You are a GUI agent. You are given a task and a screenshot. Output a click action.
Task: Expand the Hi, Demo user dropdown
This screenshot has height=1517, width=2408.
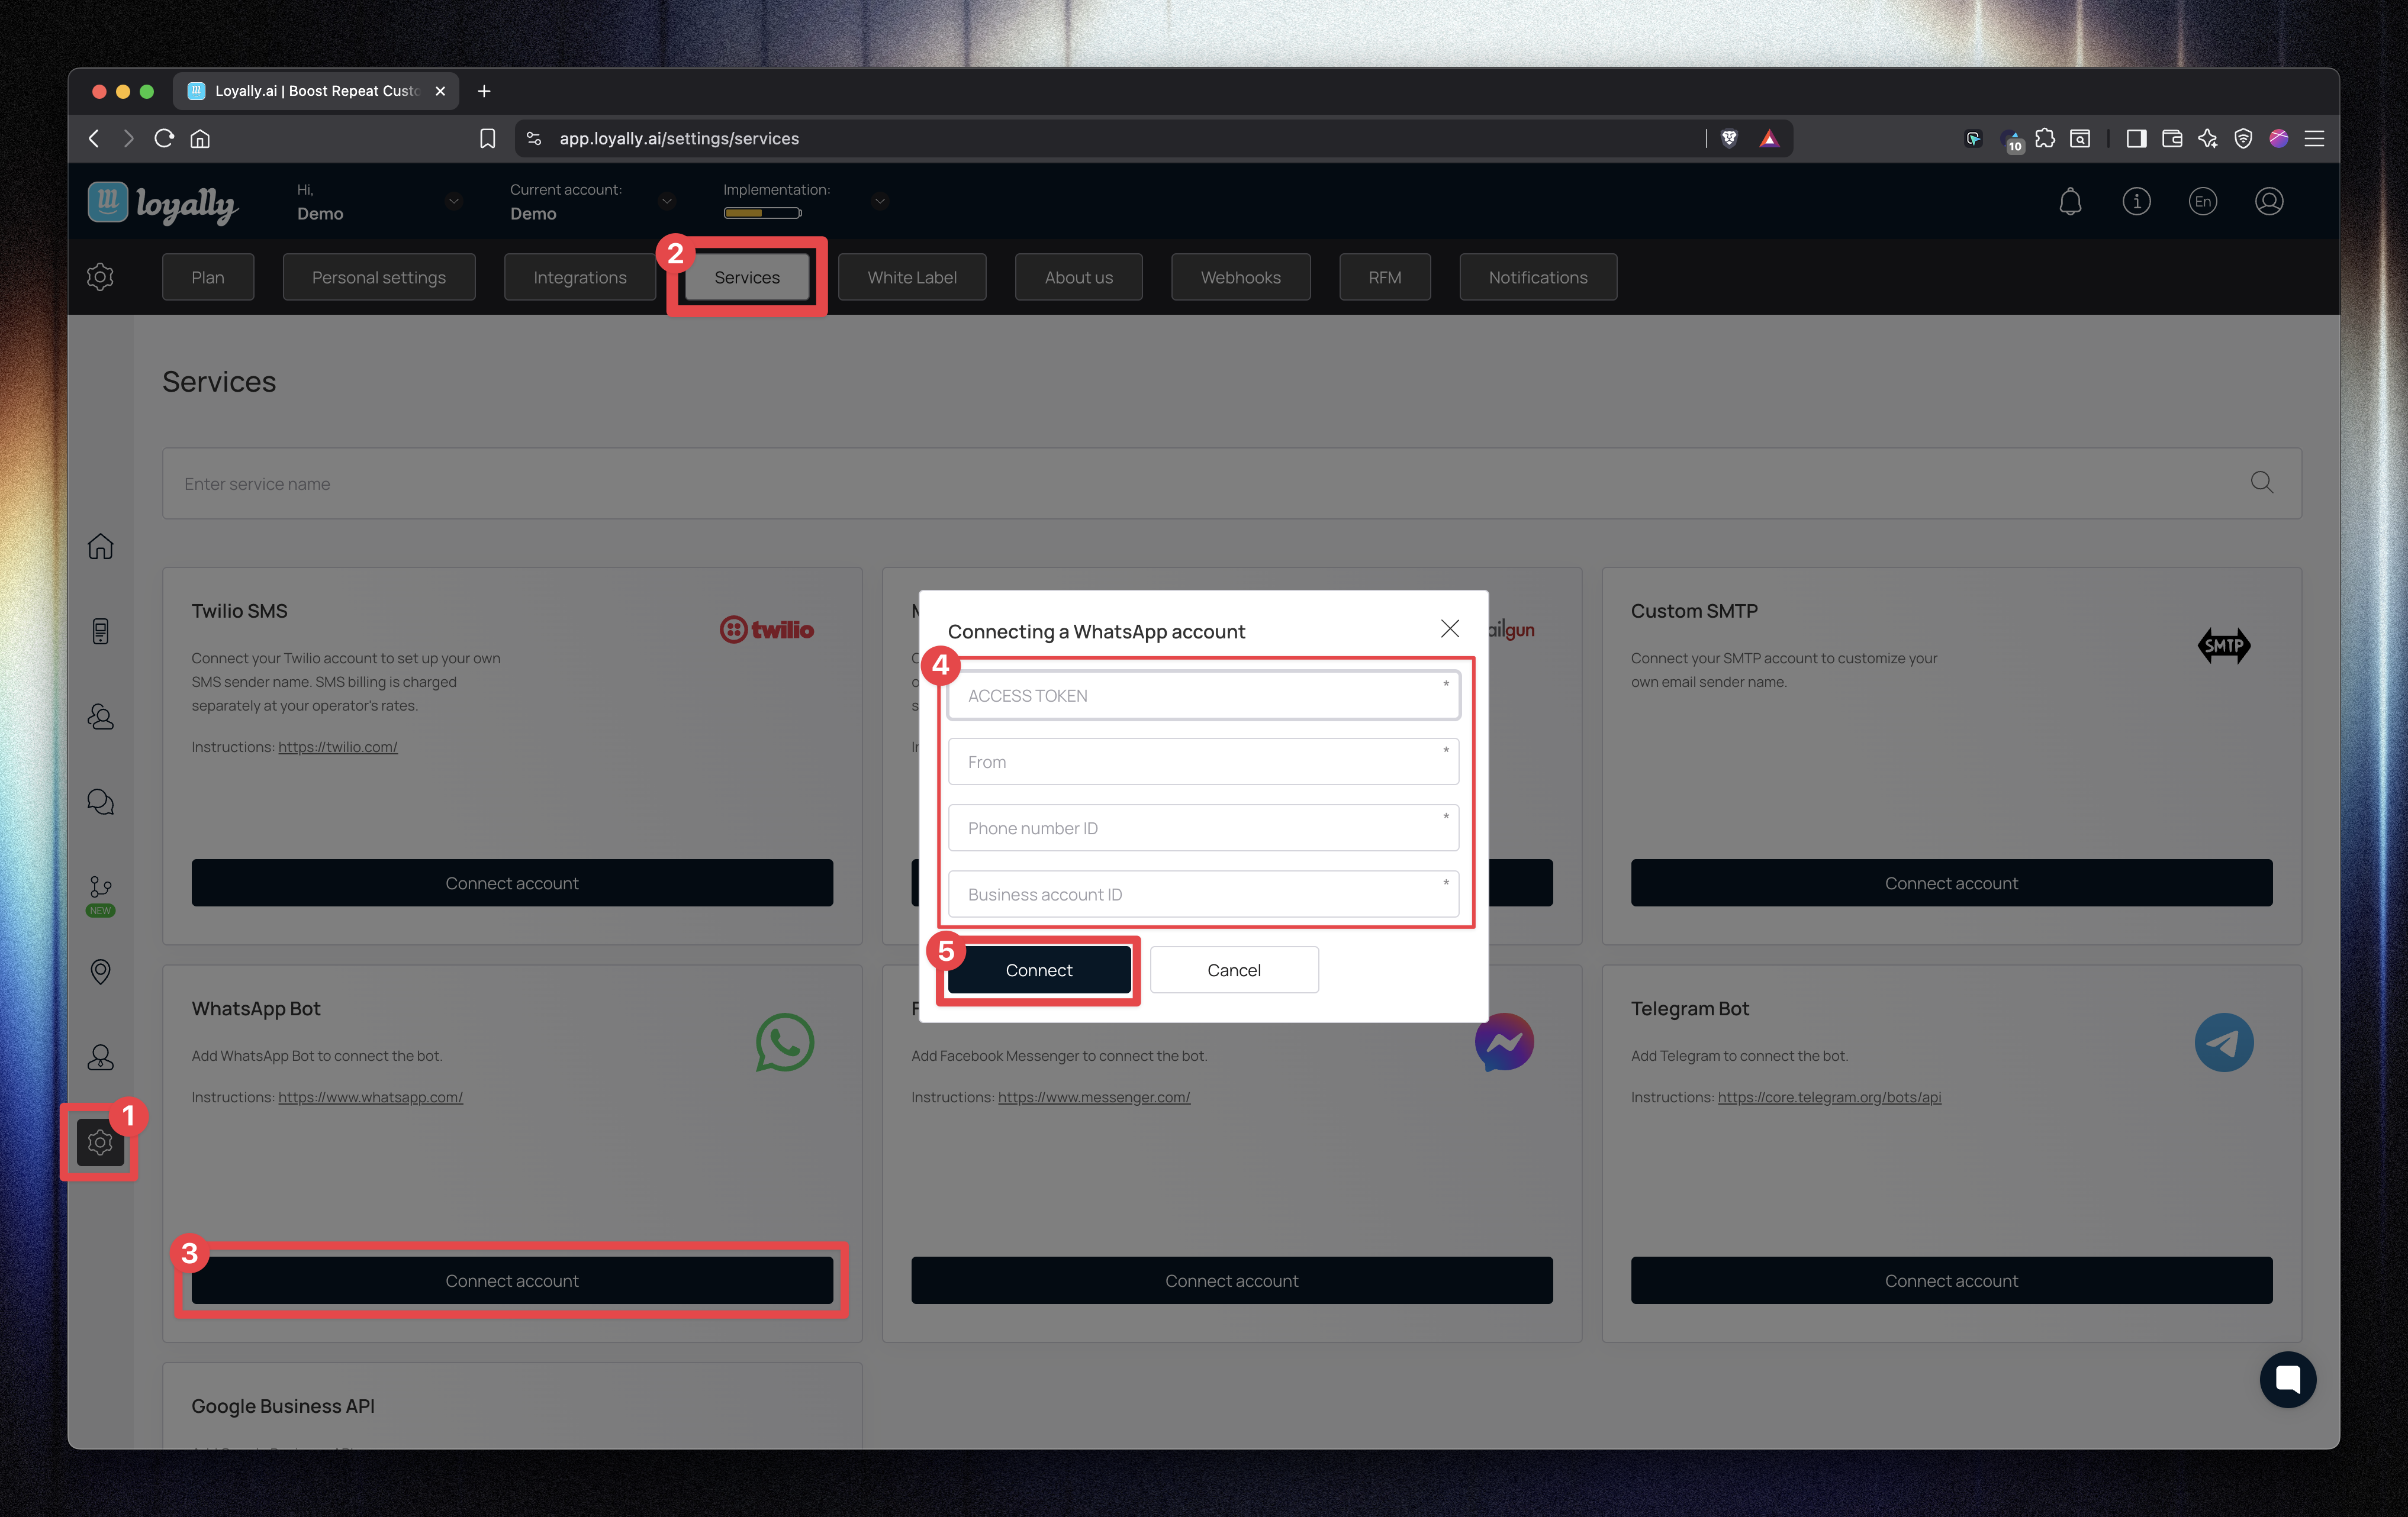(x=454, y=201)
